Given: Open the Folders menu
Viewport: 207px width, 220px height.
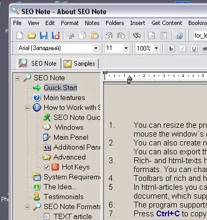Looking at the screenshot, I should (x=115, y=23).
